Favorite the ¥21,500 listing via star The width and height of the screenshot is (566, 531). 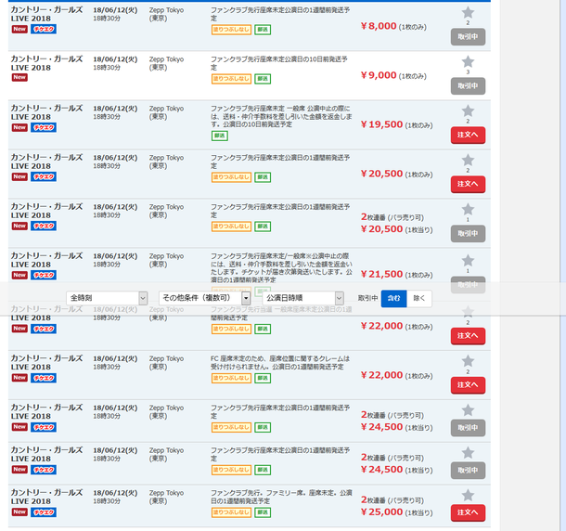tap(468, 261)
